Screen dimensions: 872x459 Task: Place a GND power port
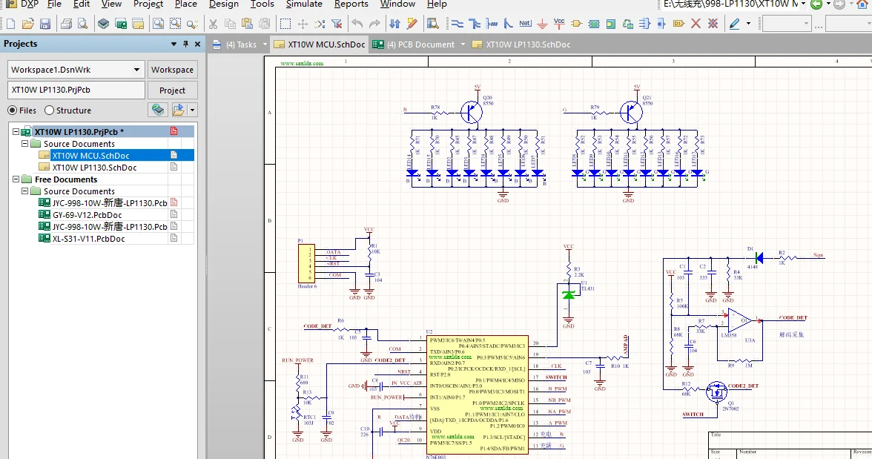click(x=542, y=24)
